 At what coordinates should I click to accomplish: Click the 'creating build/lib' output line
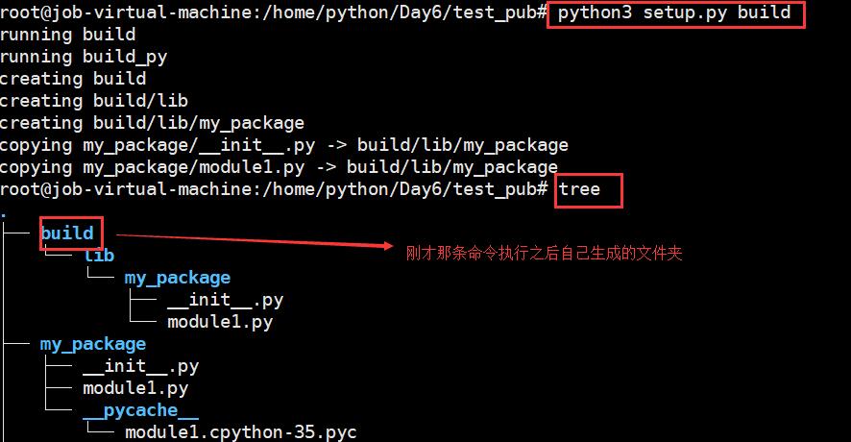93,101
